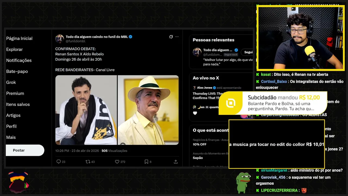Open the right photo of the man in the hat

[148, 110]
